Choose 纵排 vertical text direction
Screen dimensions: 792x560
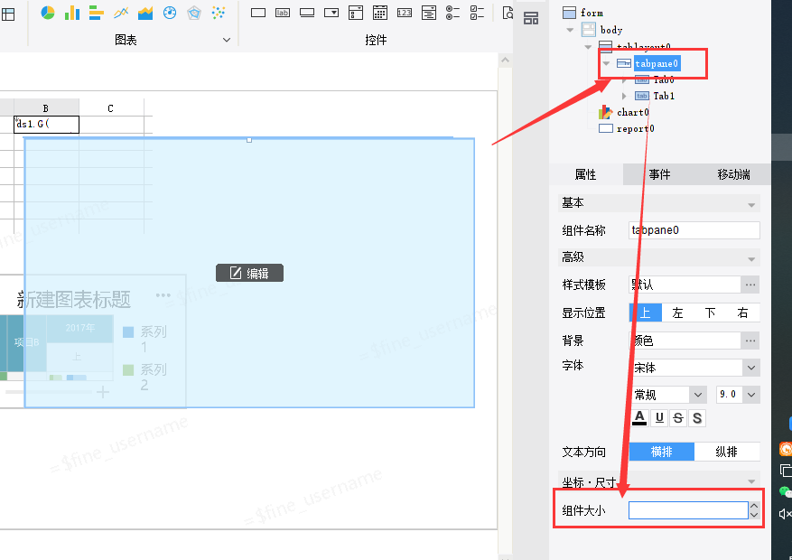pyautogui.click(x=727, y=452)
